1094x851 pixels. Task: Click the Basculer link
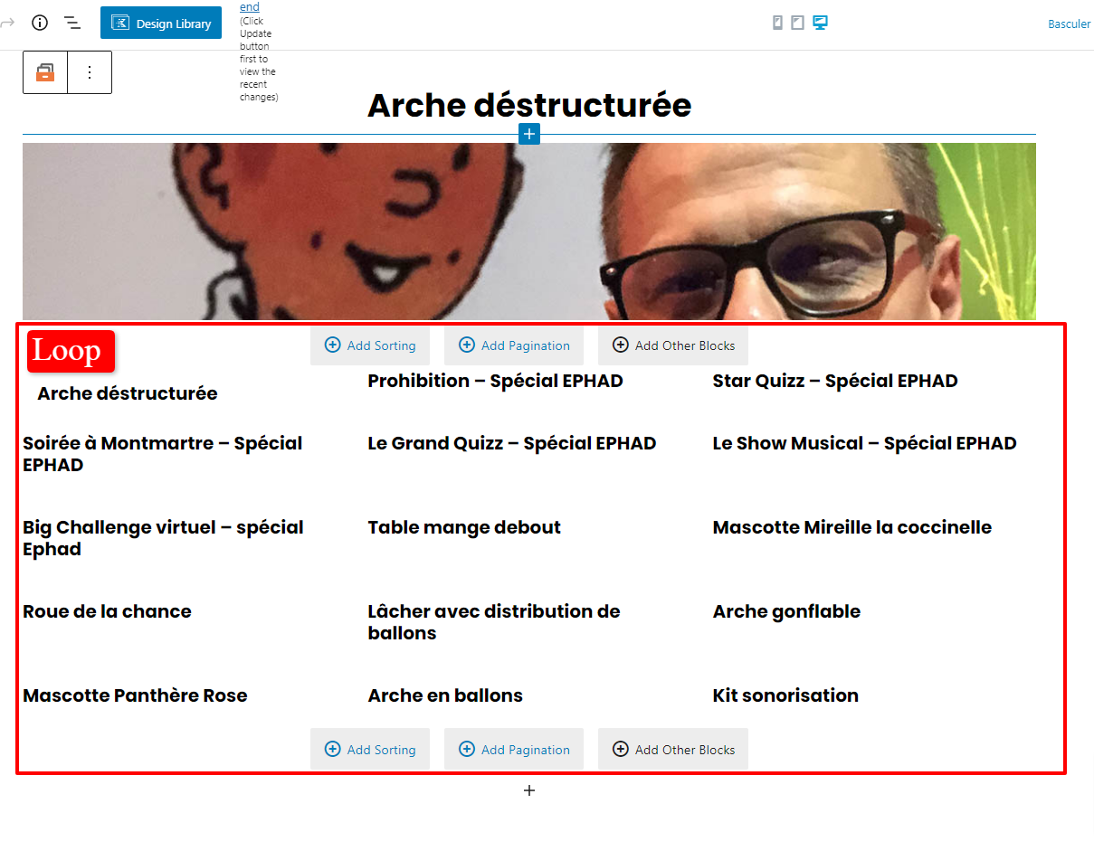pos(1070,24)
